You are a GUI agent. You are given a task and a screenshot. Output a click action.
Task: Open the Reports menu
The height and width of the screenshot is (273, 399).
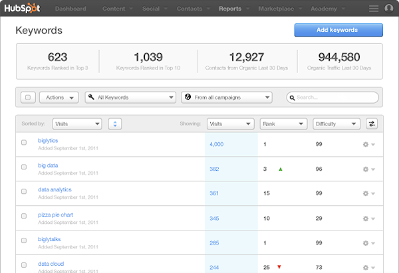pos(234,9)
